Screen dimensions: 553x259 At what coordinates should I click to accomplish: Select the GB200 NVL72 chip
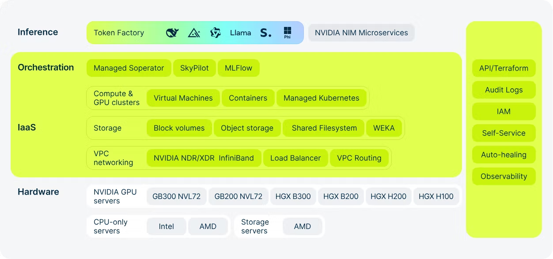[x=239, y=196]
